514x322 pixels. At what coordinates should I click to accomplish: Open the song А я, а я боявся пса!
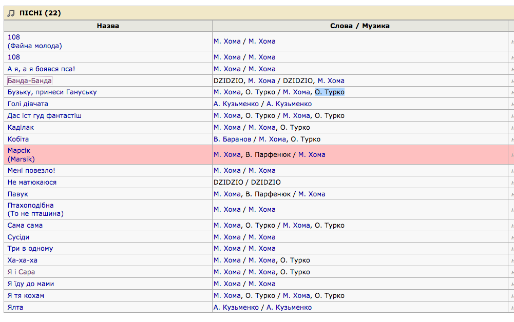(x=41, y=69)
